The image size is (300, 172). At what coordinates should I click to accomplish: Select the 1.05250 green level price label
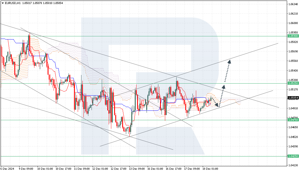pos(293,83)
